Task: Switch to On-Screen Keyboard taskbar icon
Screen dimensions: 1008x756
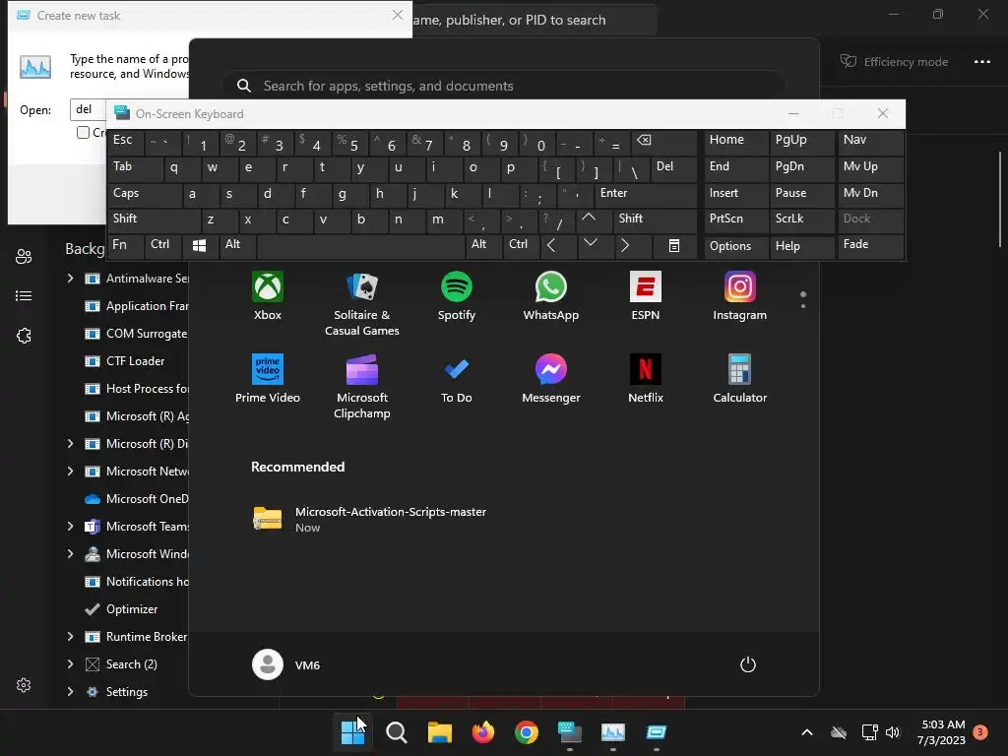Action: [x=570, y=732]
